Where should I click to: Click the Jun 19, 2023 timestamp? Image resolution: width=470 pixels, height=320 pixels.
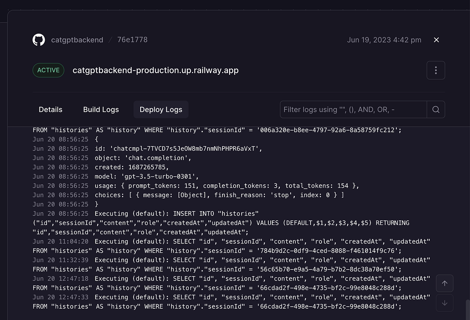coord(384,40)
